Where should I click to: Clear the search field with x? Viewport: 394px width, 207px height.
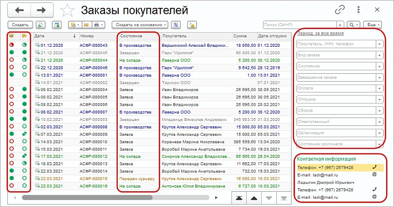click(x=340, y=25)
